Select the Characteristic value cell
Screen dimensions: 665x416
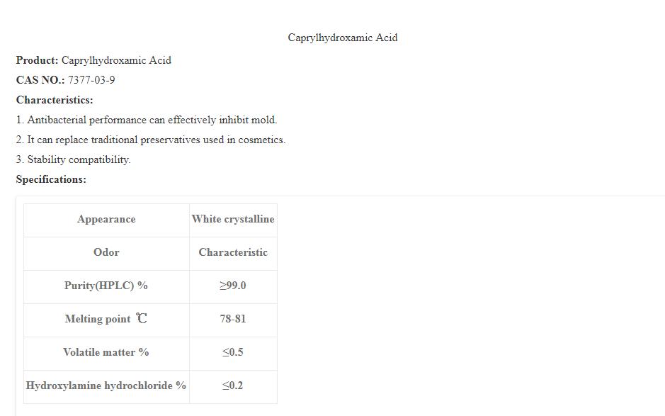(233, 253)
